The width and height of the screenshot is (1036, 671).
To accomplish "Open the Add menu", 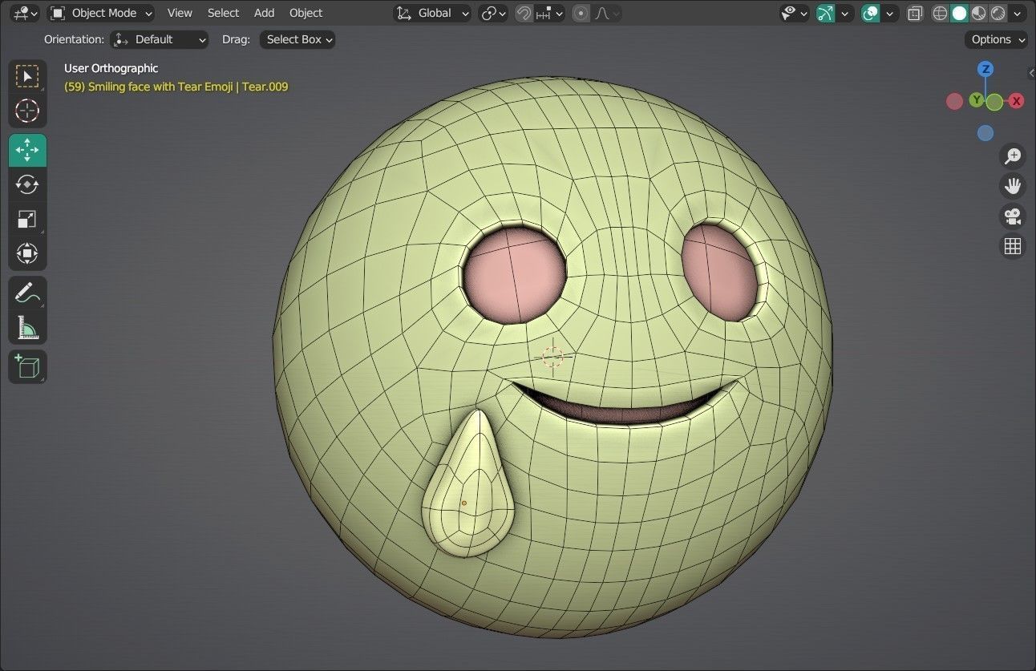I will pos(264,13).
